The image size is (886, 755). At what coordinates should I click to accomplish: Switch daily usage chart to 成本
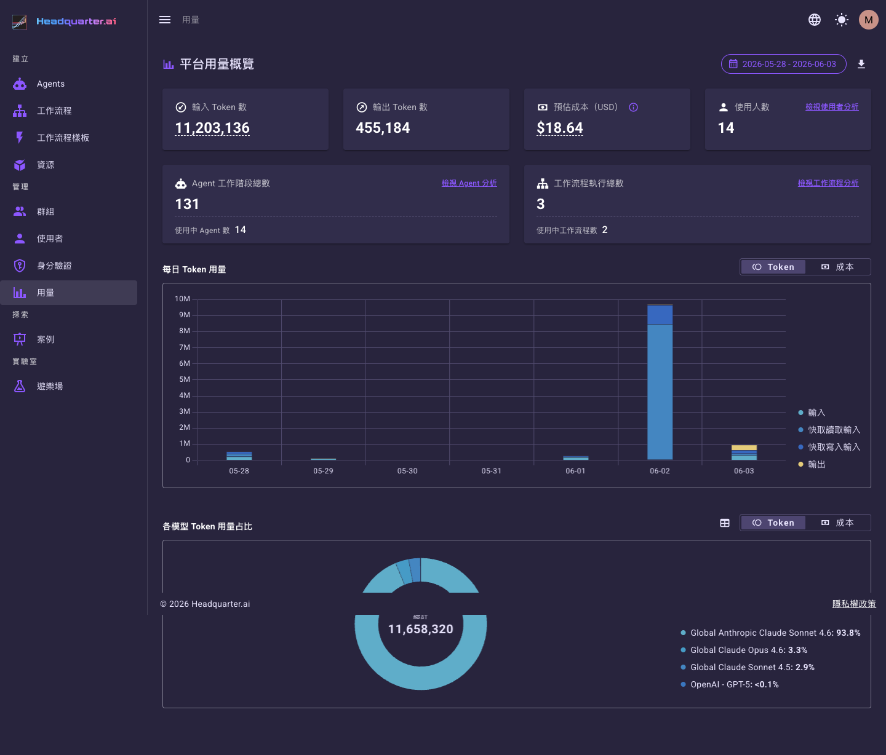837,267
